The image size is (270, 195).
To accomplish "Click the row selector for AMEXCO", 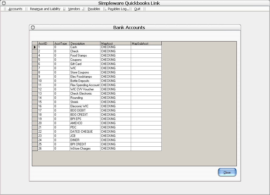I will click(x=35, y=123).
